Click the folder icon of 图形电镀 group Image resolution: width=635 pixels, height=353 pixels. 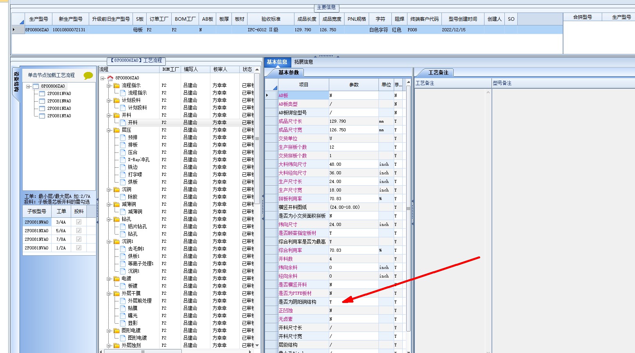(117, 330)
